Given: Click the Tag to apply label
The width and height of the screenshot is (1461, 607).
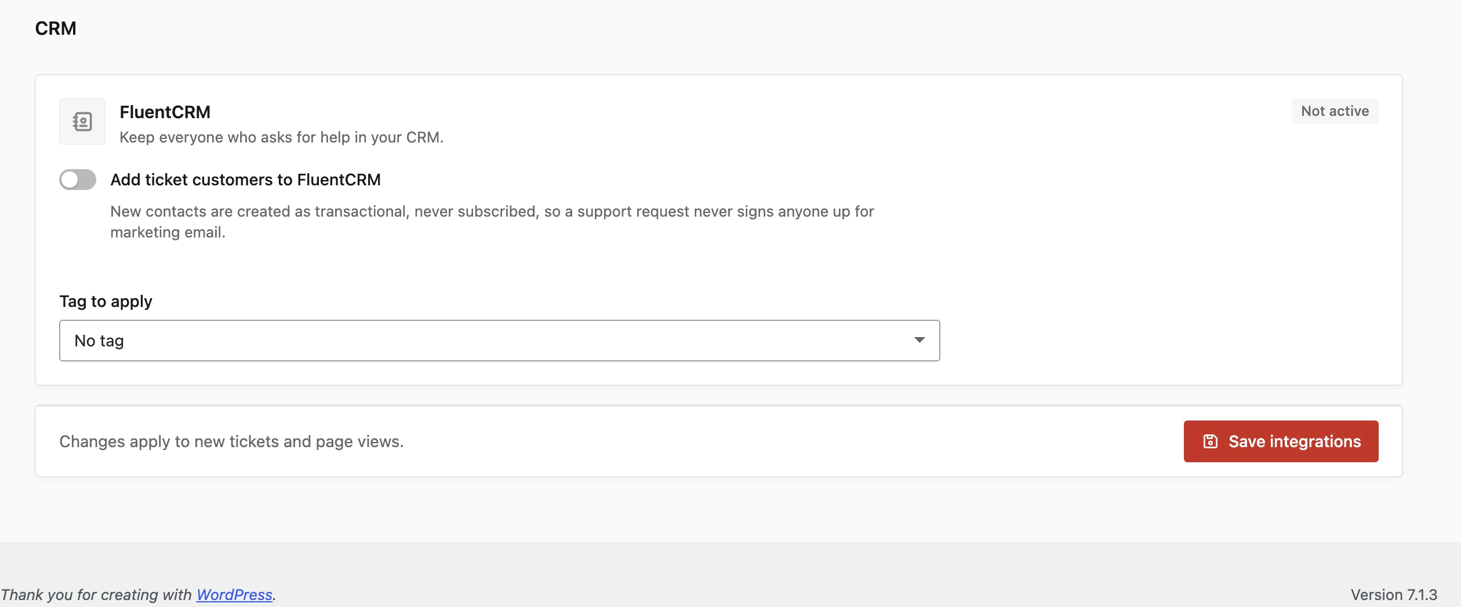Looking at the screenshot, I should click(106, 301).
